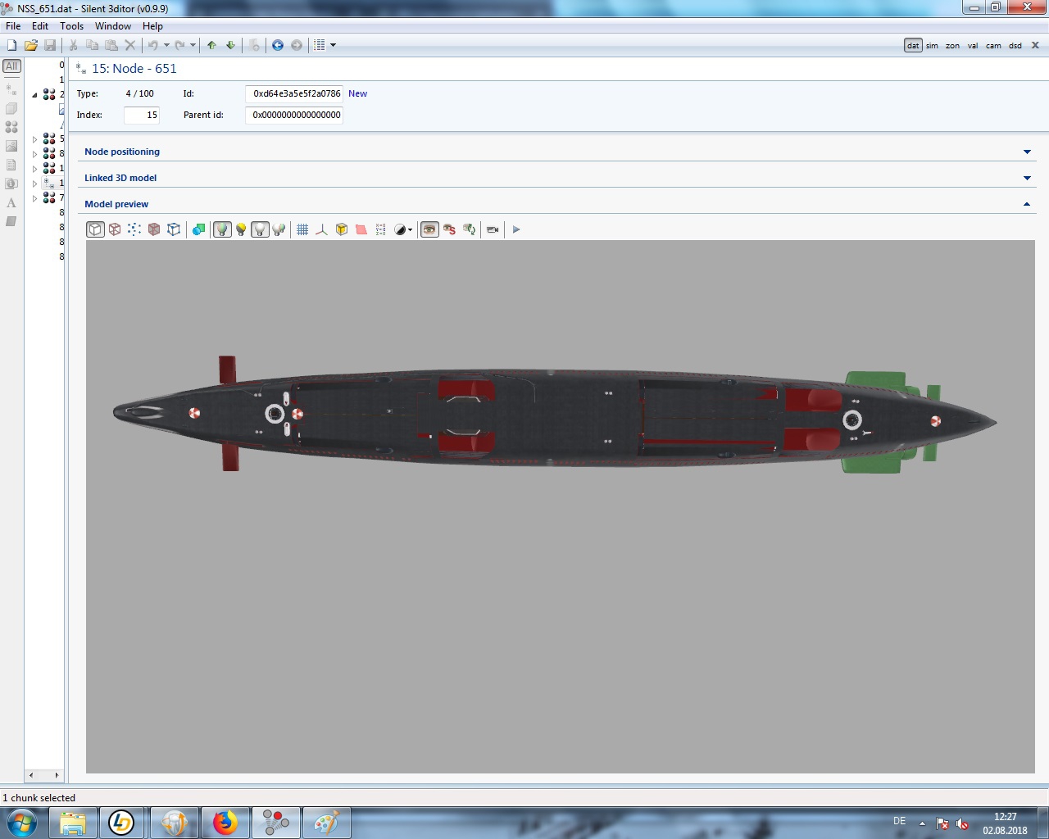Toggle the grid display in preview

302,229
